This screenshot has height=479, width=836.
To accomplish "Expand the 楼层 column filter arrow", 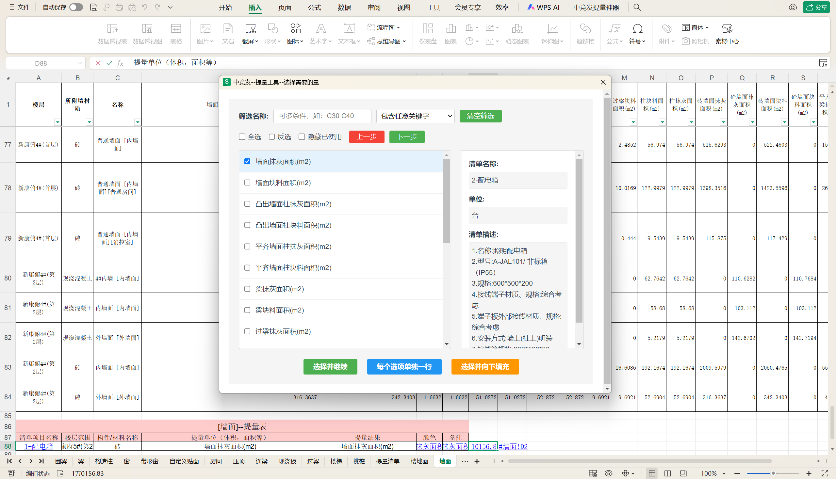I will [x=57, y=122].
